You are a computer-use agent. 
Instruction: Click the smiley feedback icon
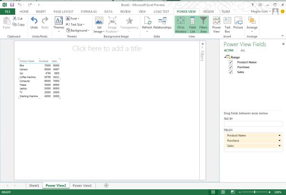pos(282,11)
